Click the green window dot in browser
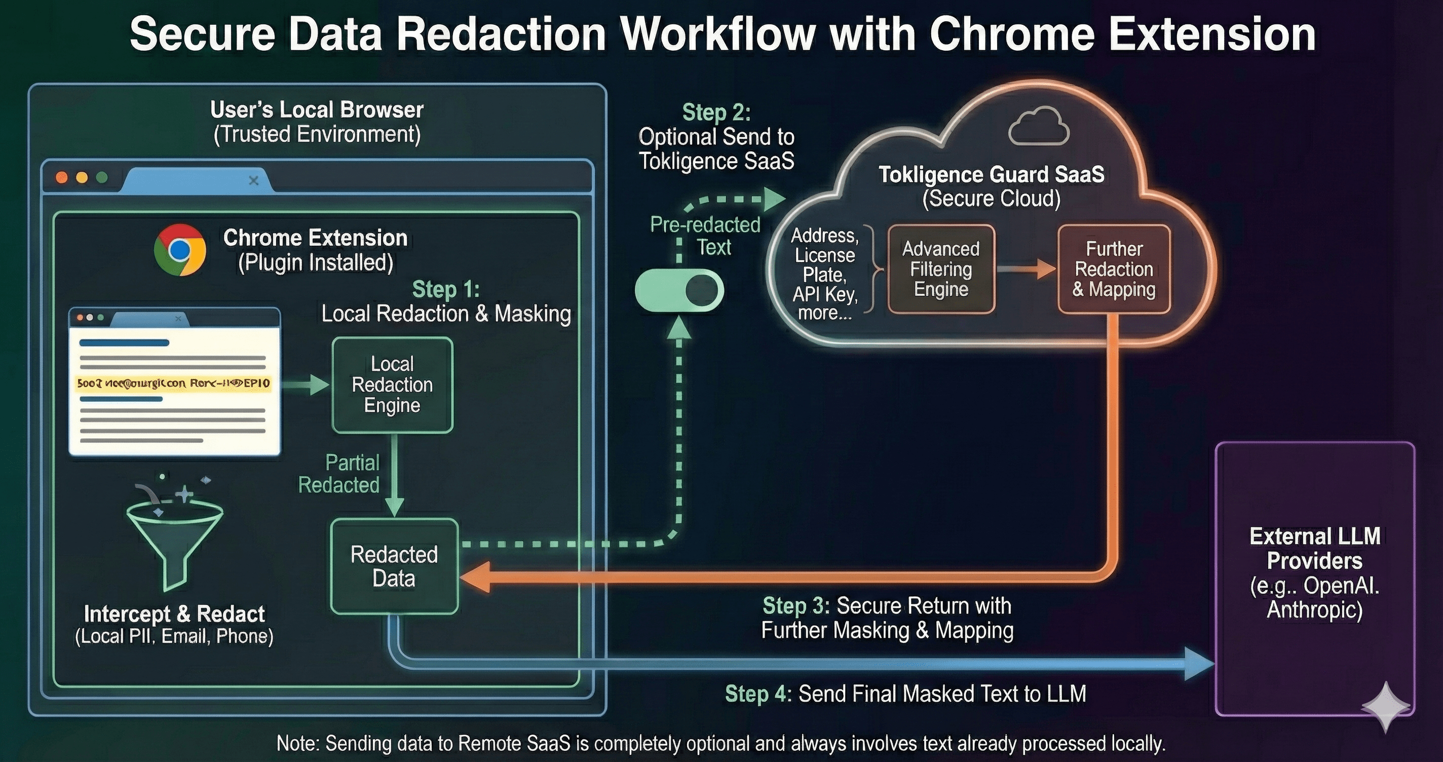 pyautogui.click(x=102, y=178)
